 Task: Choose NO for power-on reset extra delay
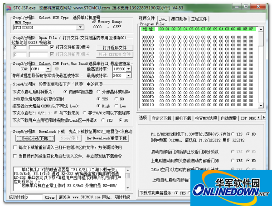click(116, 99)
